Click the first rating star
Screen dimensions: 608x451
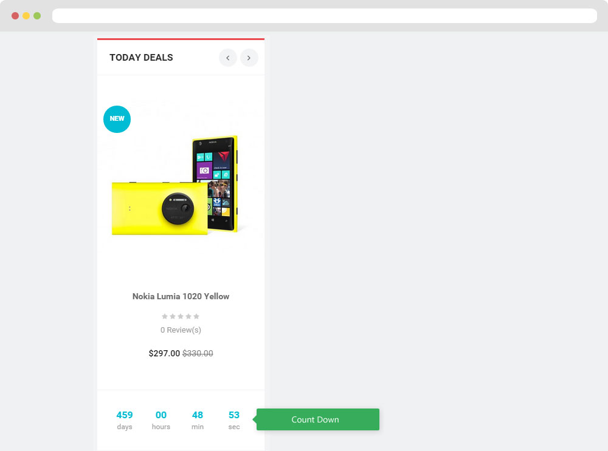point(165,316)
